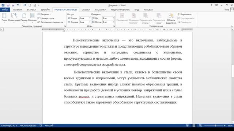Open the ФАЙЛ tab
234x131 pixels.
pyautogui.click(x=5, y=10)
